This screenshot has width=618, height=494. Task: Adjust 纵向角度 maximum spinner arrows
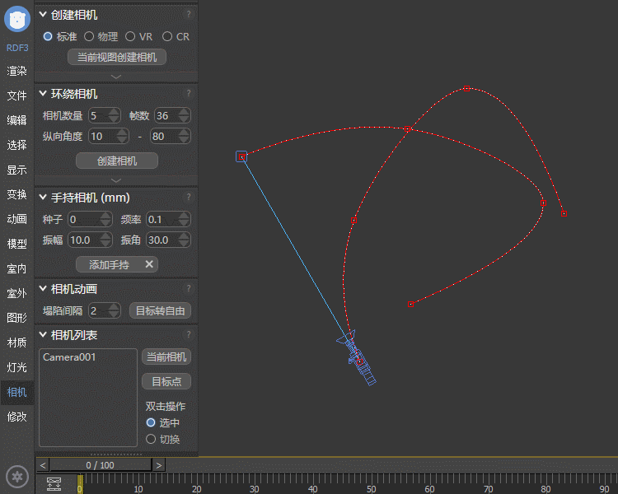tap(184, 137)
